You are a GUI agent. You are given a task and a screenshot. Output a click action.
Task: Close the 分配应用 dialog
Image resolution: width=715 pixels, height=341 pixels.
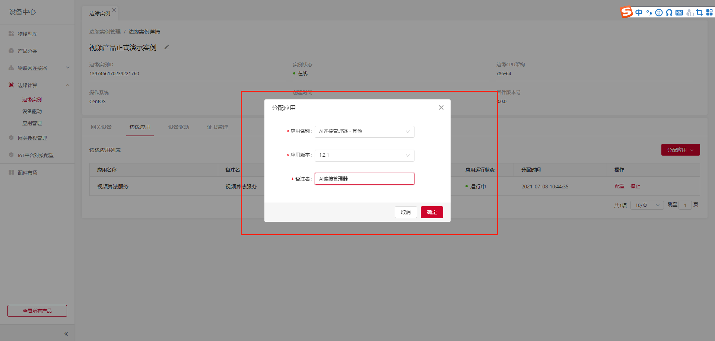tap(441, 108)
